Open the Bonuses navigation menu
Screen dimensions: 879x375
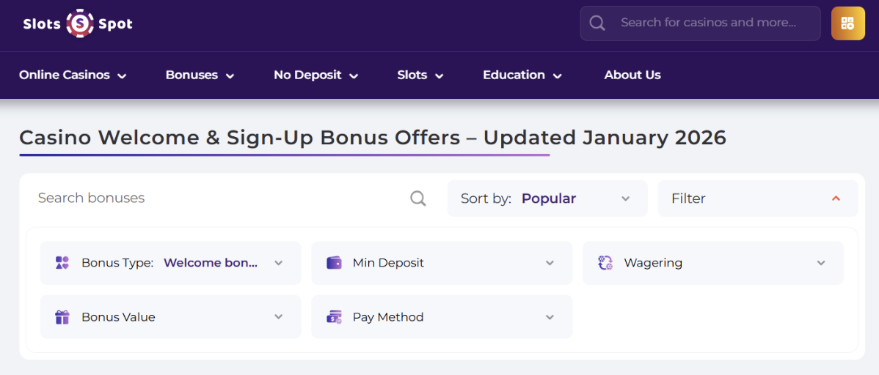(x=200, y=75)
